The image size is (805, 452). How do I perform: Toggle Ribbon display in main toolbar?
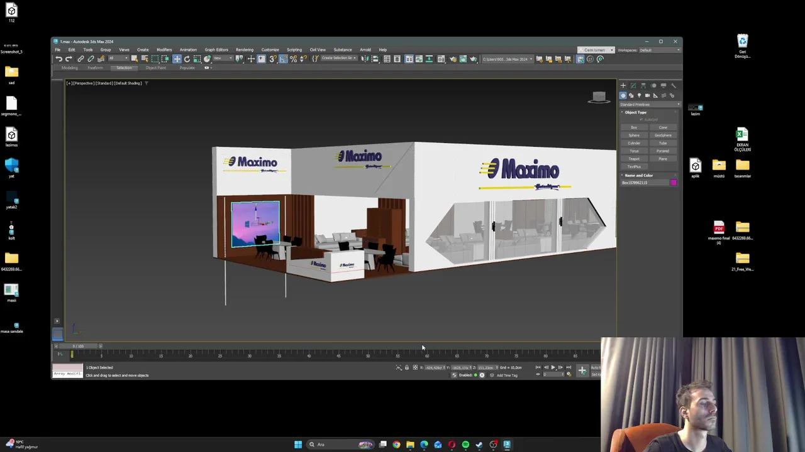click(x=409, y=59)
